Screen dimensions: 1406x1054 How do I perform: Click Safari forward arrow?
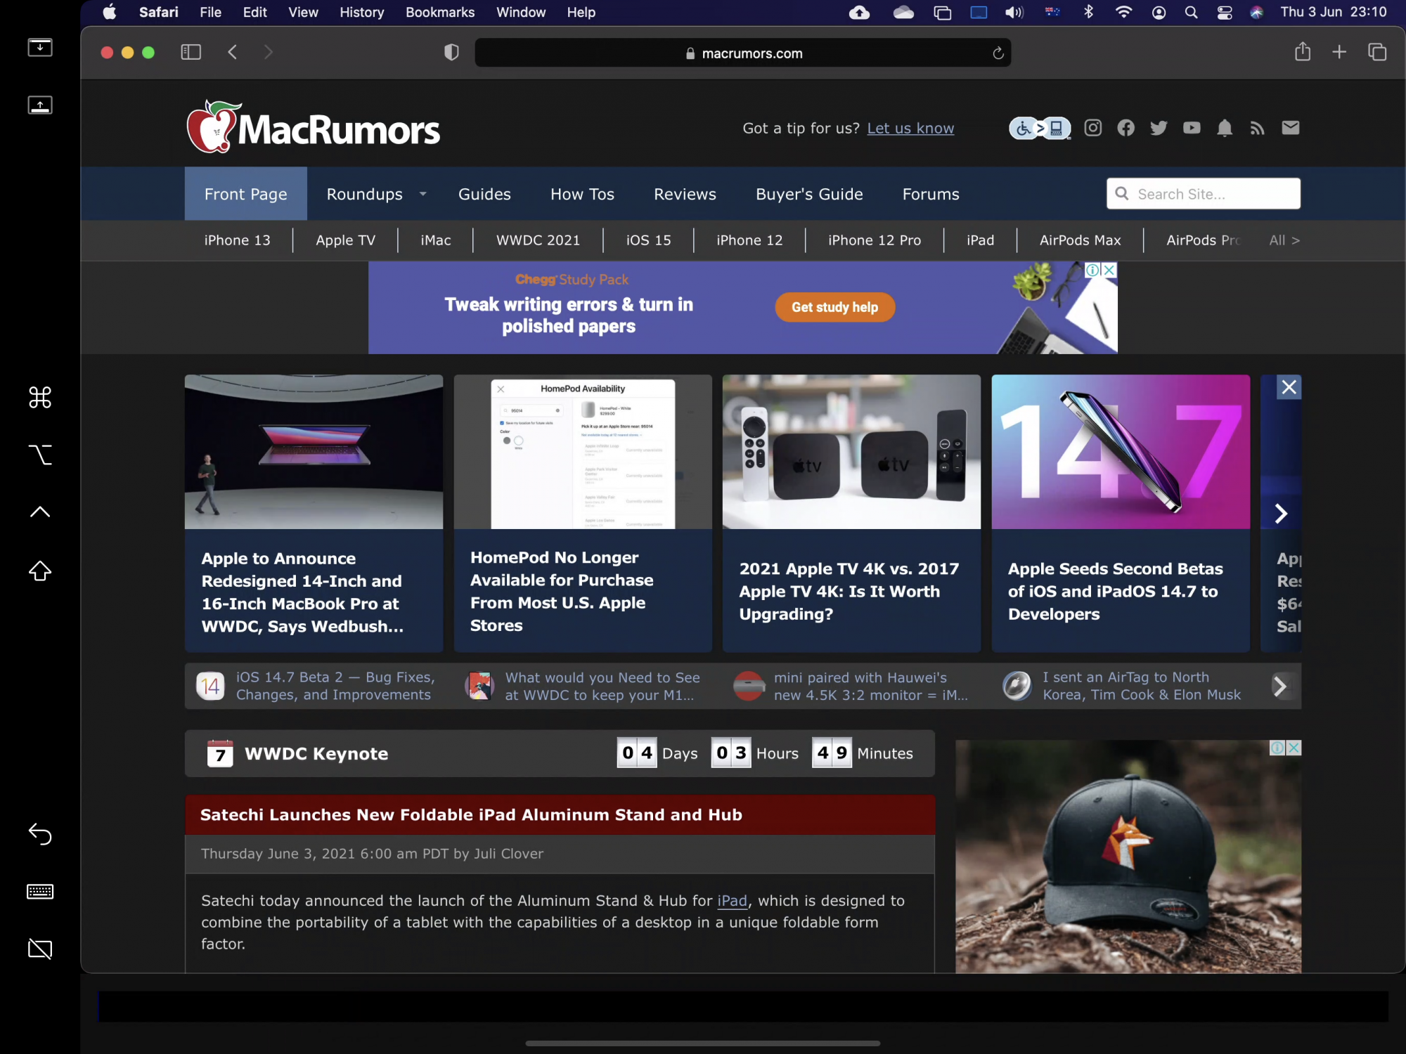pyautogui.click(x=268, y=52)
